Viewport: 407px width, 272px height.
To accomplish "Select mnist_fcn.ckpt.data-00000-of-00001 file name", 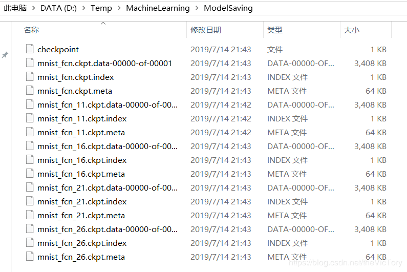I will coord(104,63).
